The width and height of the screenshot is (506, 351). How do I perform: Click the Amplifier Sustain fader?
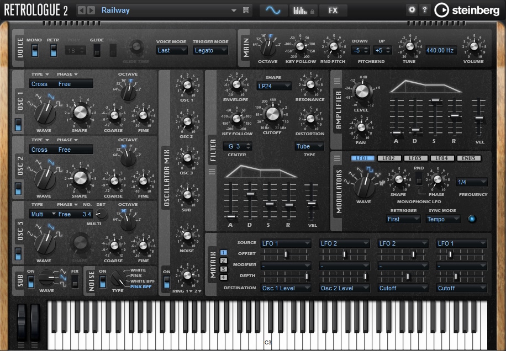click(x=436, y=101)
